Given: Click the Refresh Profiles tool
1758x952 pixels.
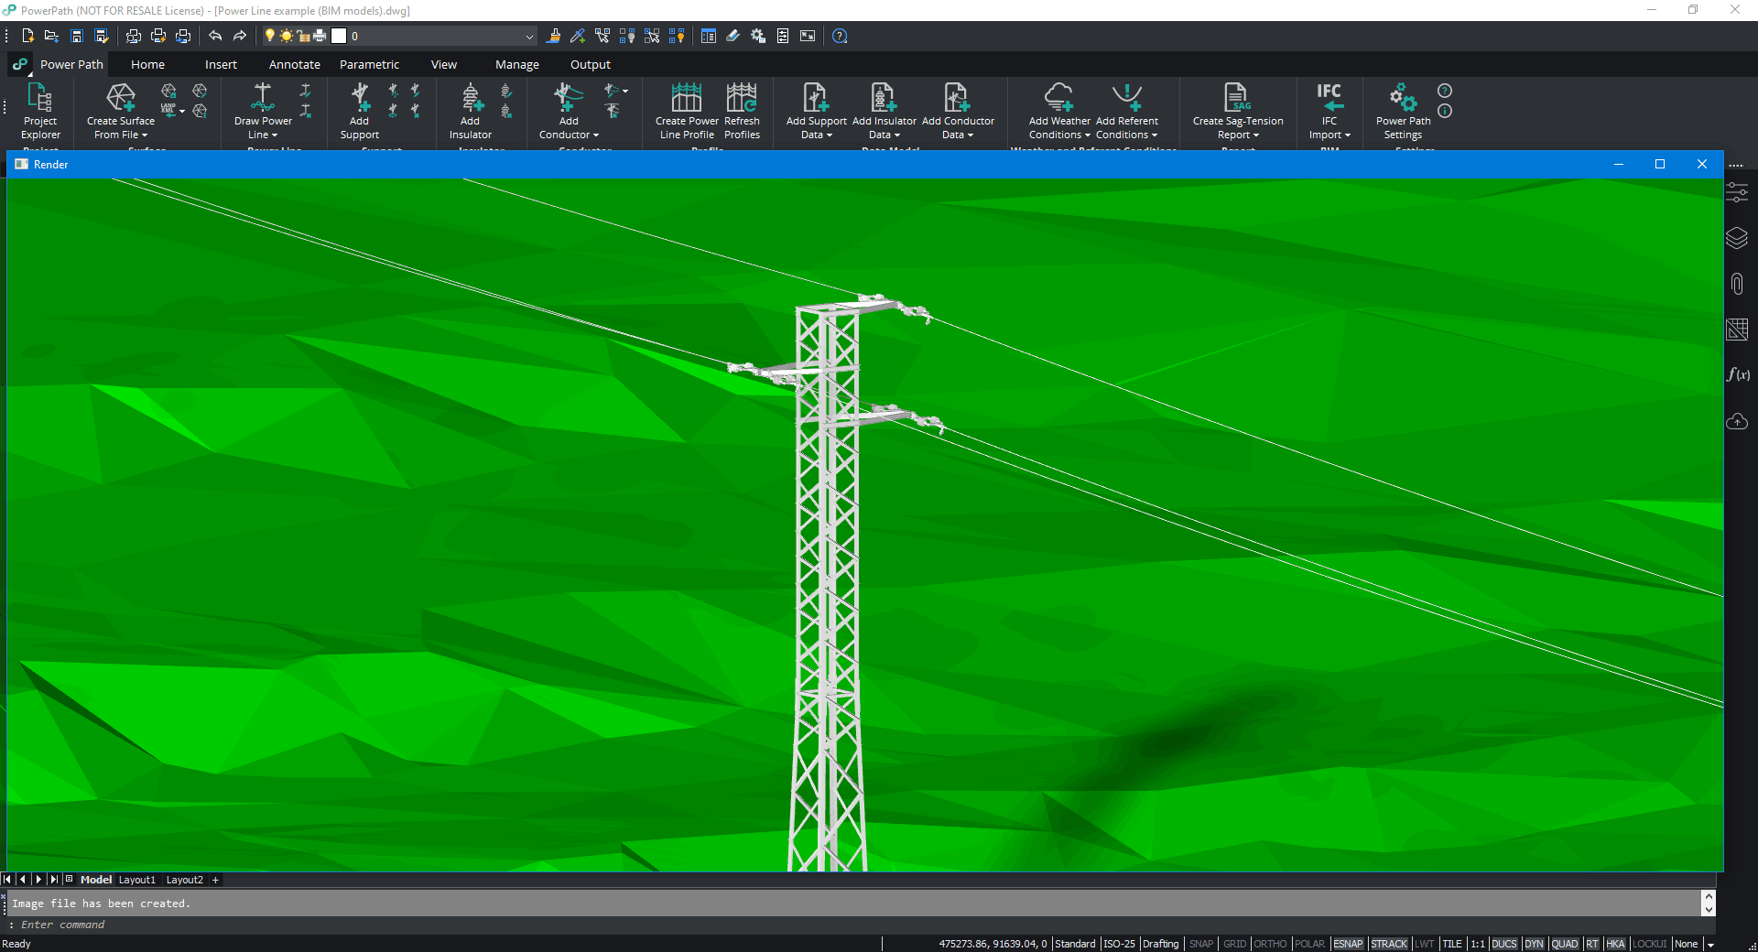Looking at the screenshot, I should 742,112.
